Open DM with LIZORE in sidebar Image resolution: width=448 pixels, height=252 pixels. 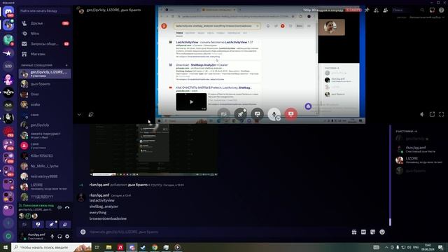(45, 187)
